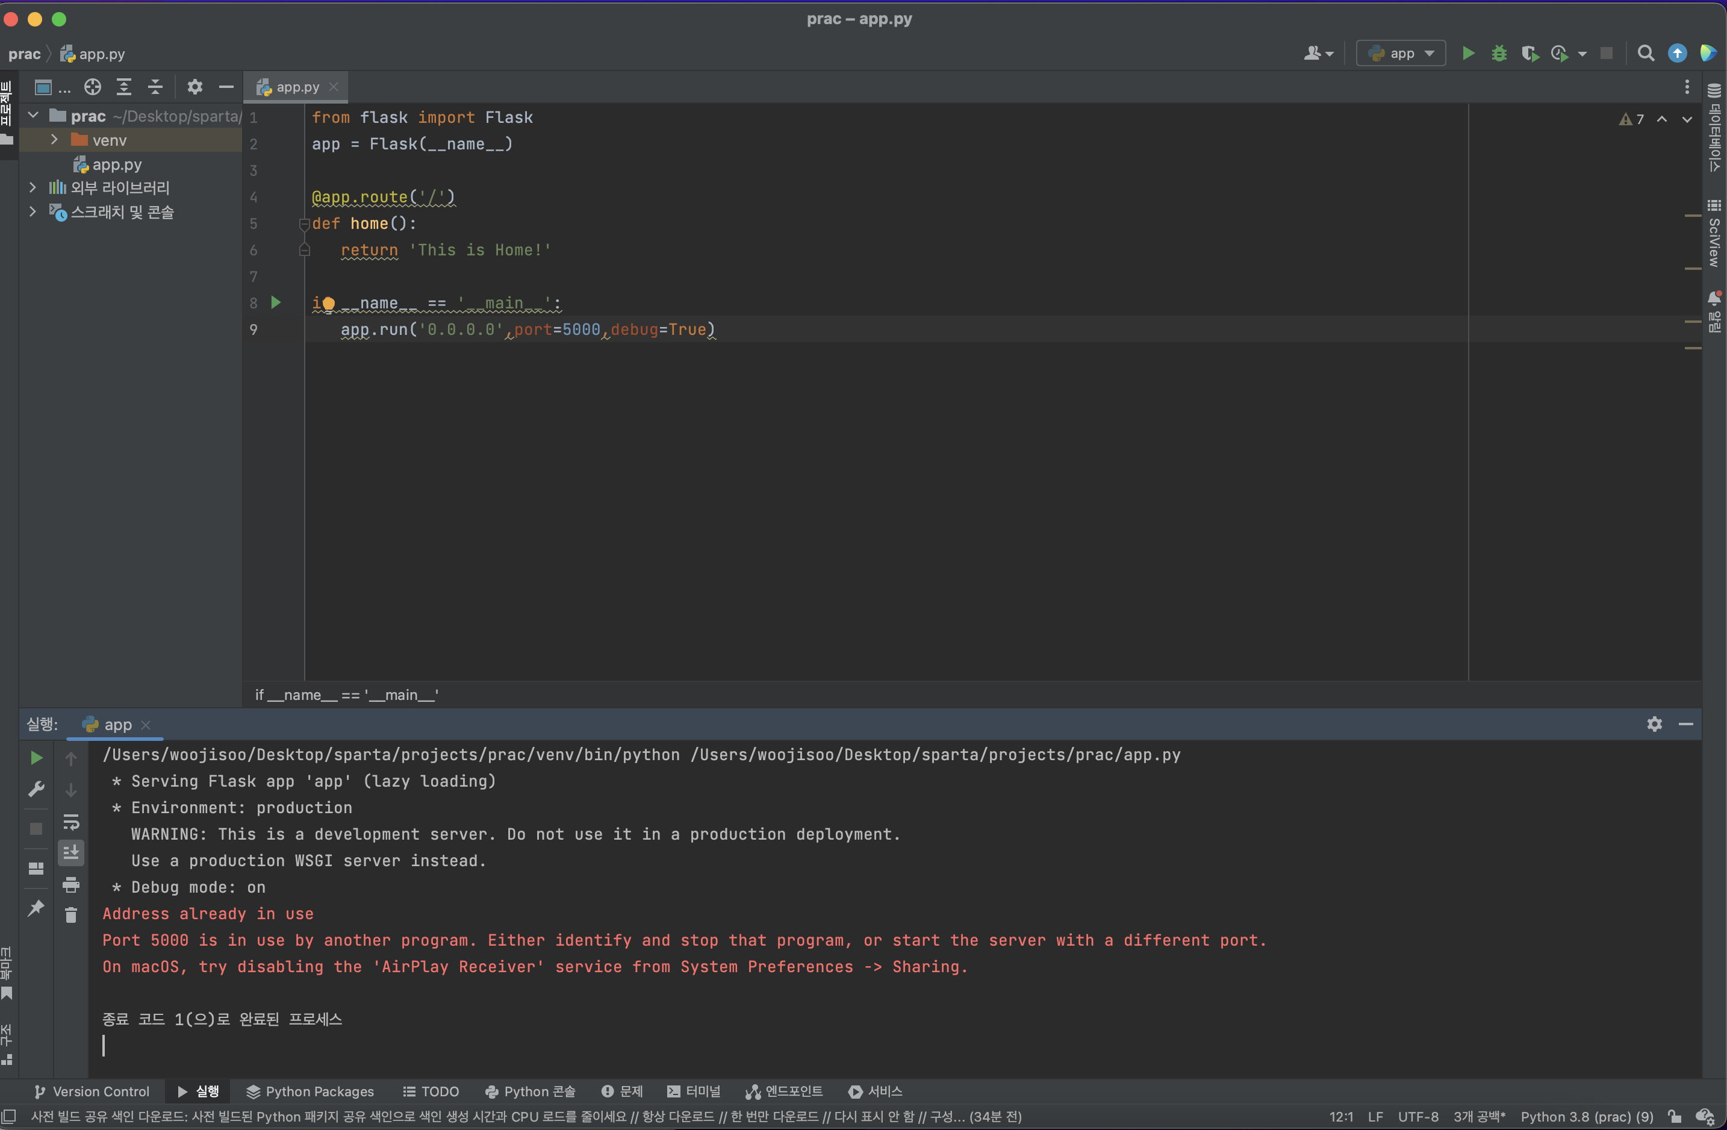Click the blue IDE update arrow icon
Image resolution: width=1727 pixels, height=1130 pixels.
[x=1677, y=53]
